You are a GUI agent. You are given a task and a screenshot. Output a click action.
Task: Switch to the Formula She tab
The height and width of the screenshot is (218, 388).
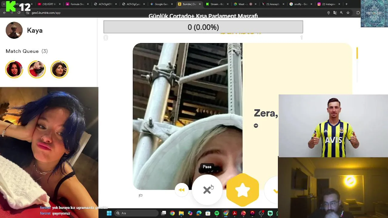click(x=77, y=4)
